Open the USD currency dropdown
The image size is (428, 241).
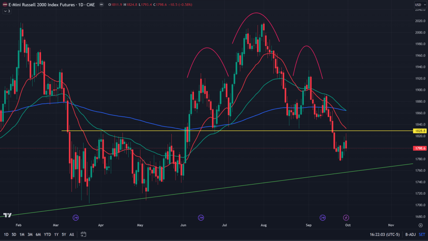pyautogui.click(x=419, y=5)
